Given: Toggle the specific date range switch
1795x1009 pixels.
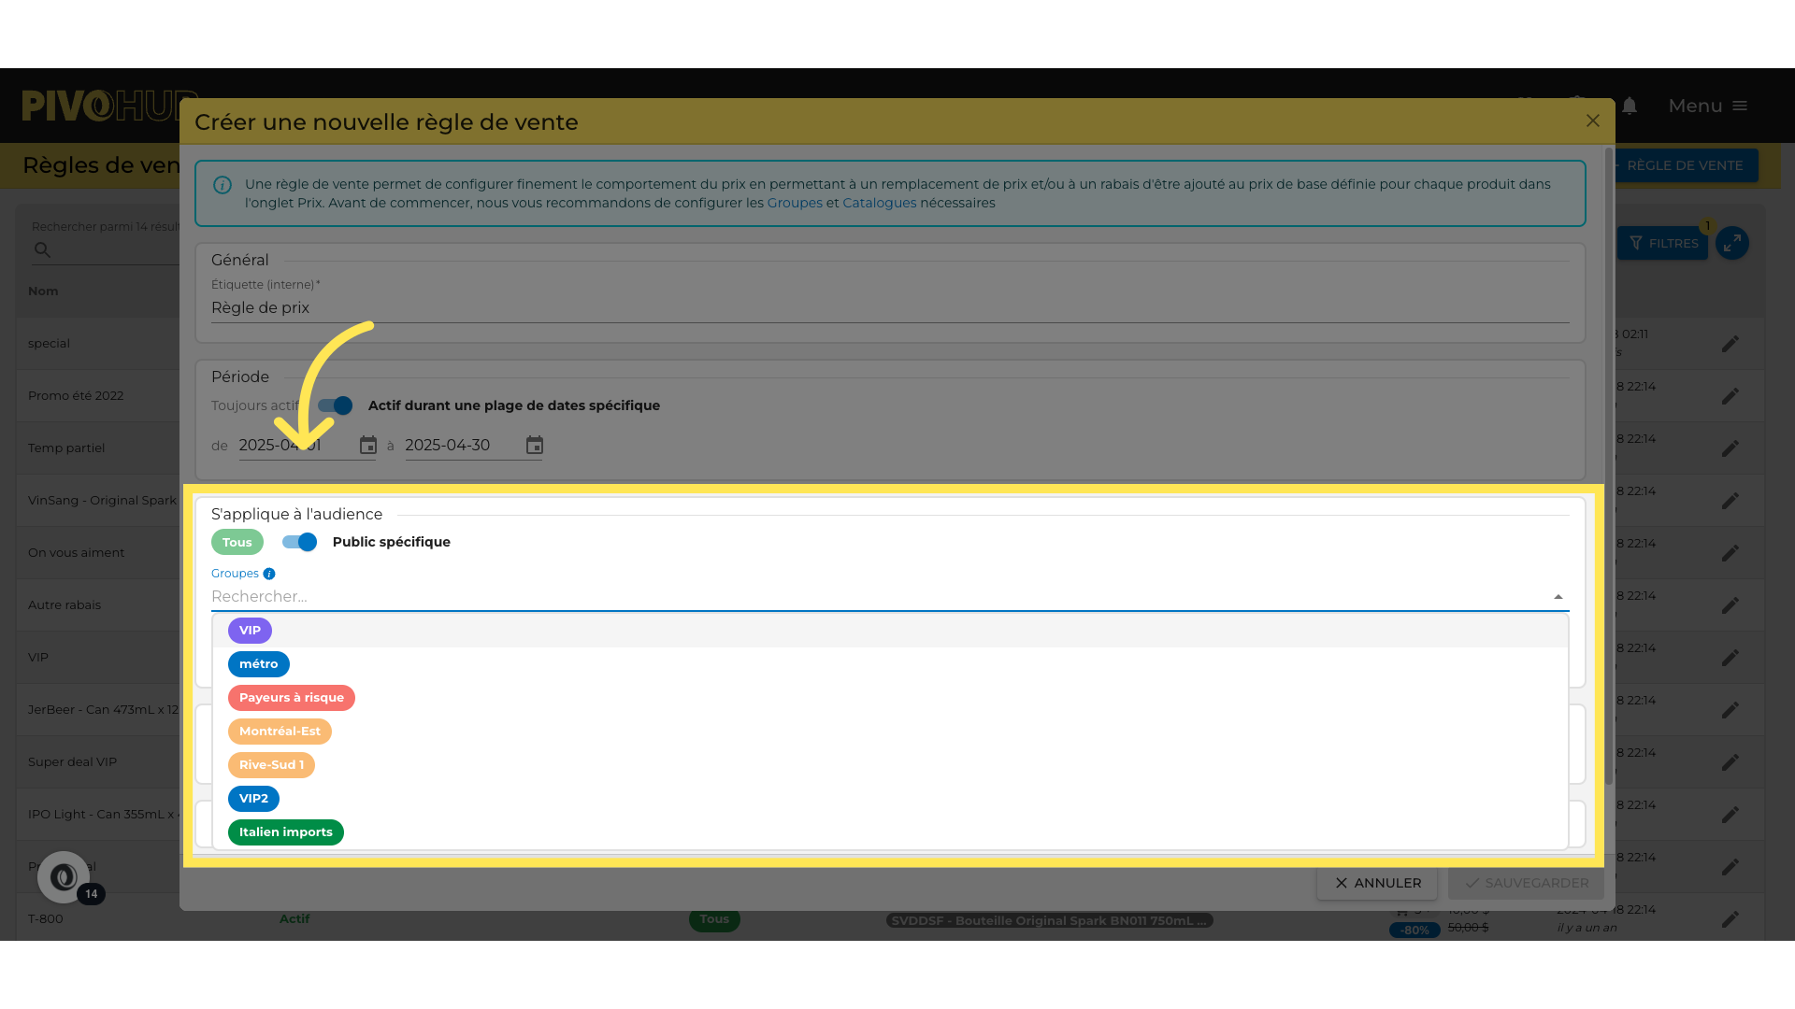Looking at the screenshot, I should (x=335, y=405).
